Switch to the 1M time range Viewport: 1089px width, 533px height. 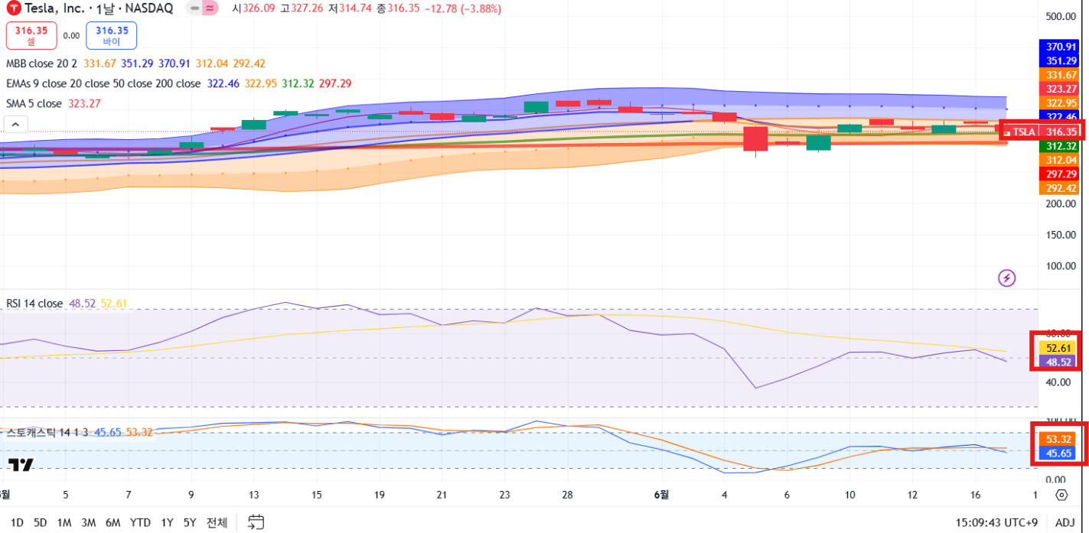click(64, 522)
